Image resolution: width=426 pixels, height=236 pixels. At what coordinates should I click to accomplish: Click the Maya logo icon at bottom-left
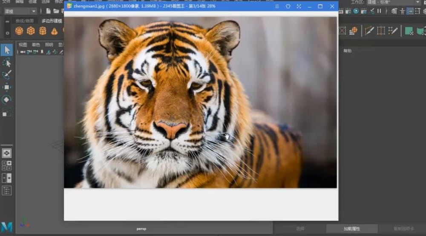tap(7, 227)
